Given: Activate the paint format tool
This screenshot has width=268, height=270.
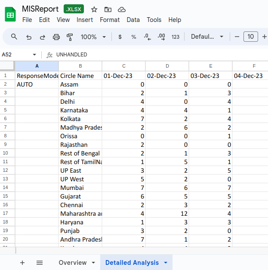Looking at the screenshot, I should pyautogui.click(x=70, y=37).
